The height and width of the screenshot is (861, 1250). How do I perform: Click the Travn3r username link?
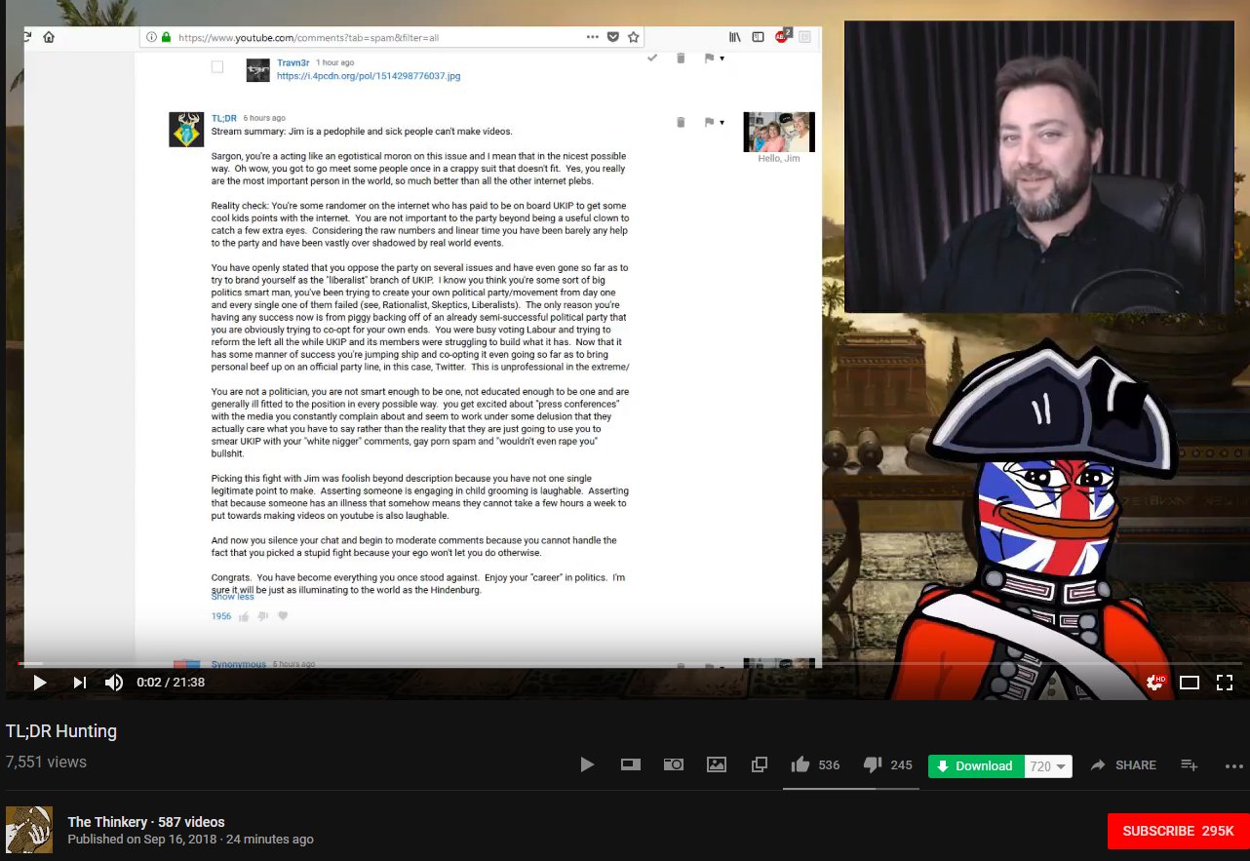pyautogui.click(x=292, y=62)
